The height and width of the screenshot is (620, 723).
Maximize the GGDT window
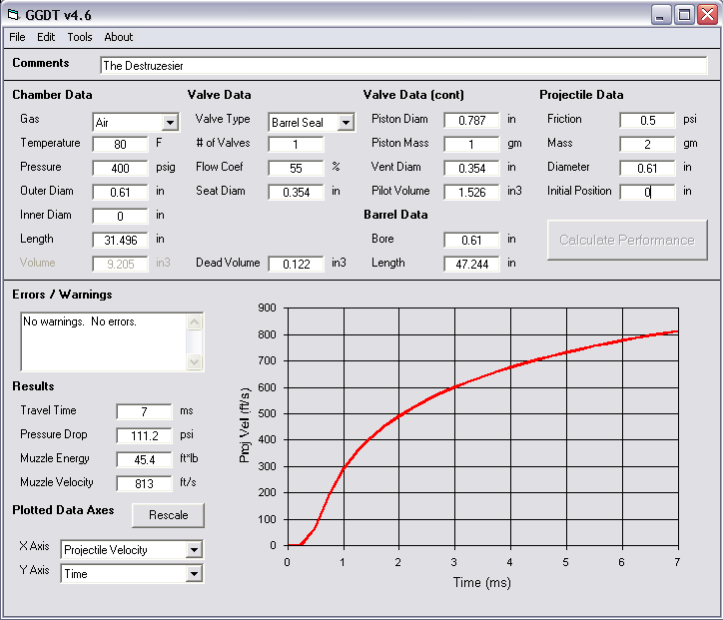[685, 14]
